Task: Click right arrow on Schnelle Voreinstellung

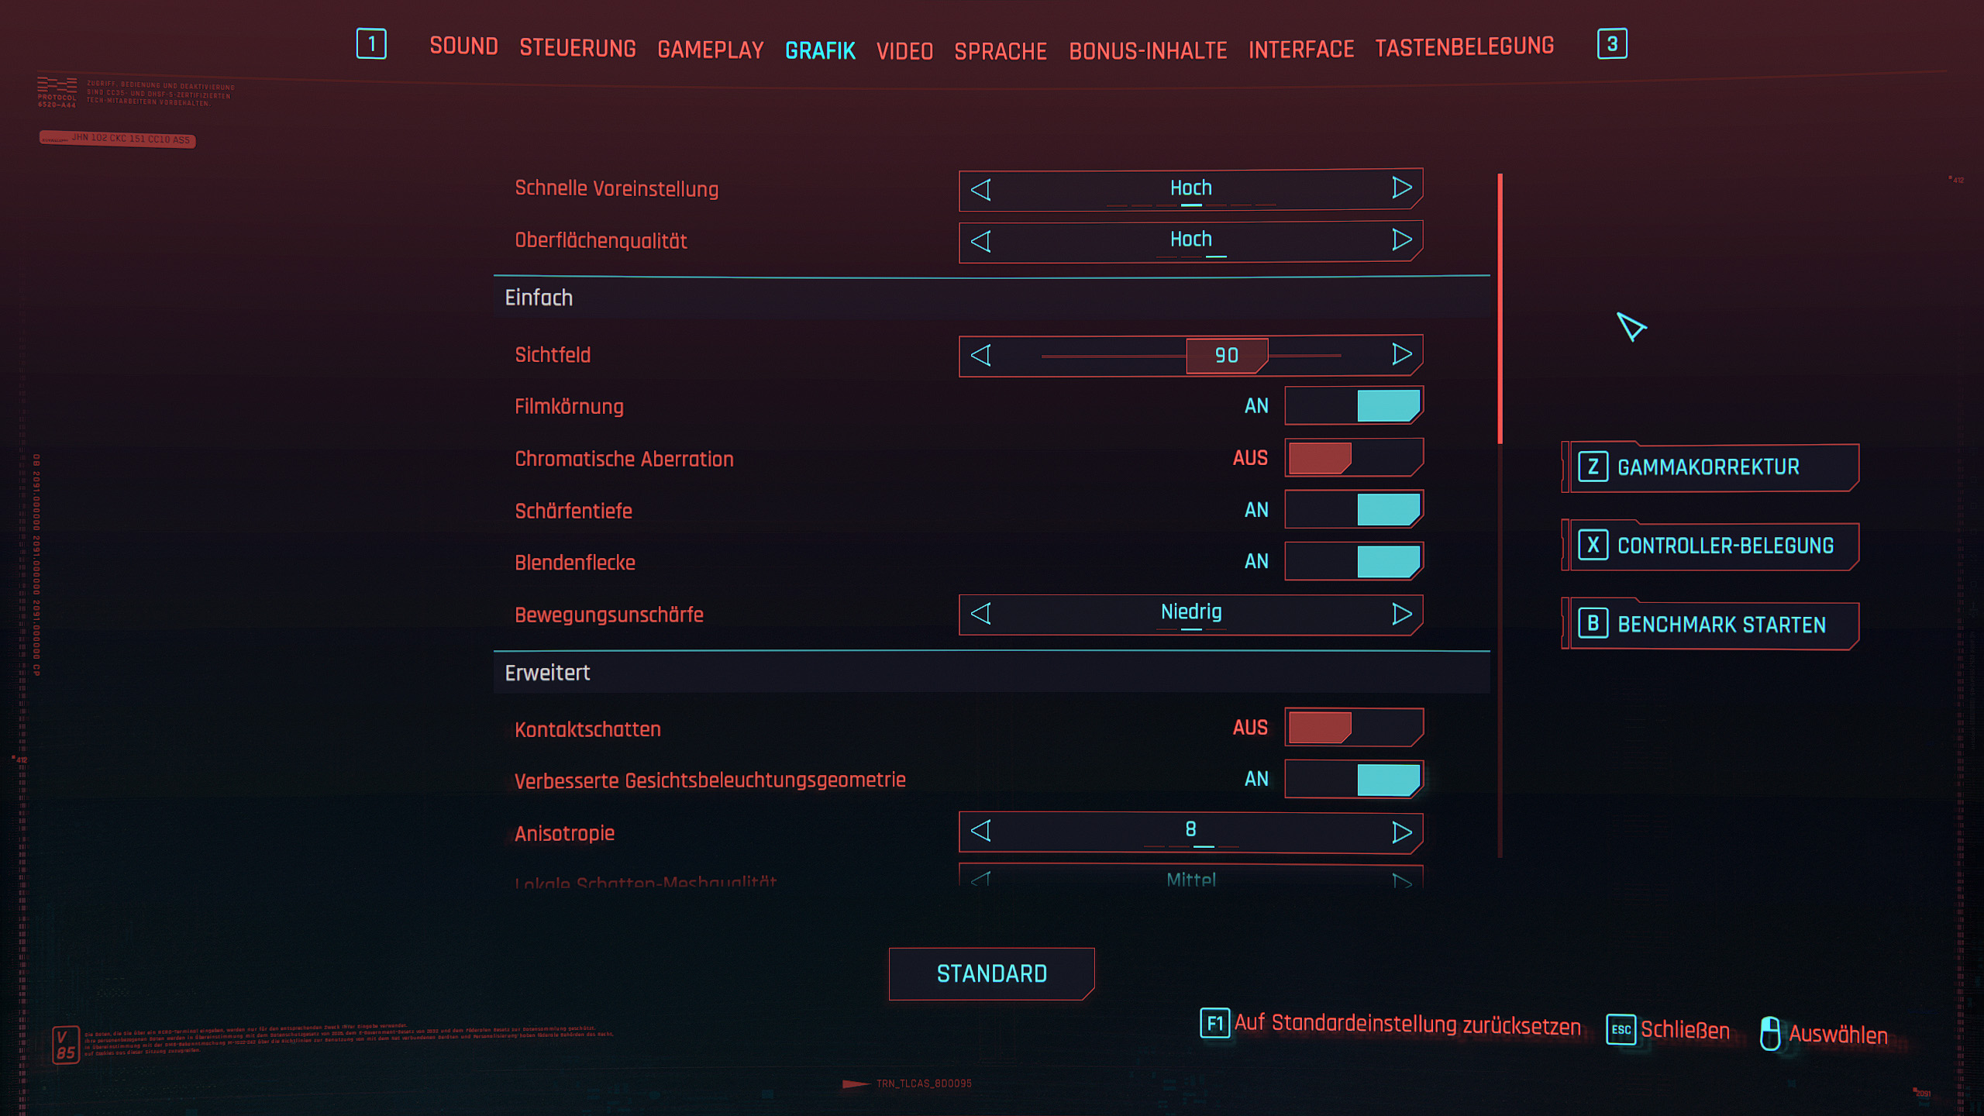Action: (x=1401, y=188)
